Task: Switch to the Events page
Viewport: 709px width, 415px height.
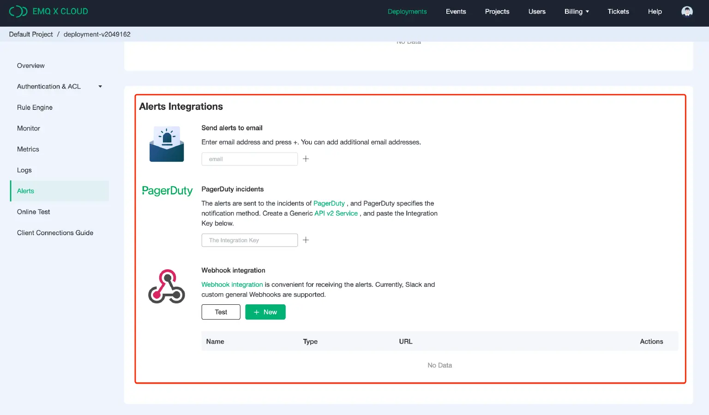Action: click(456, 12)
